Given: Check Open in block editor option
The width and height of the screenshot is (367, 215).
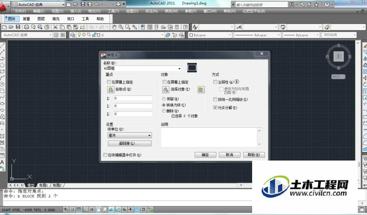Looking at the screenshot, I should (x=105, y=155).
